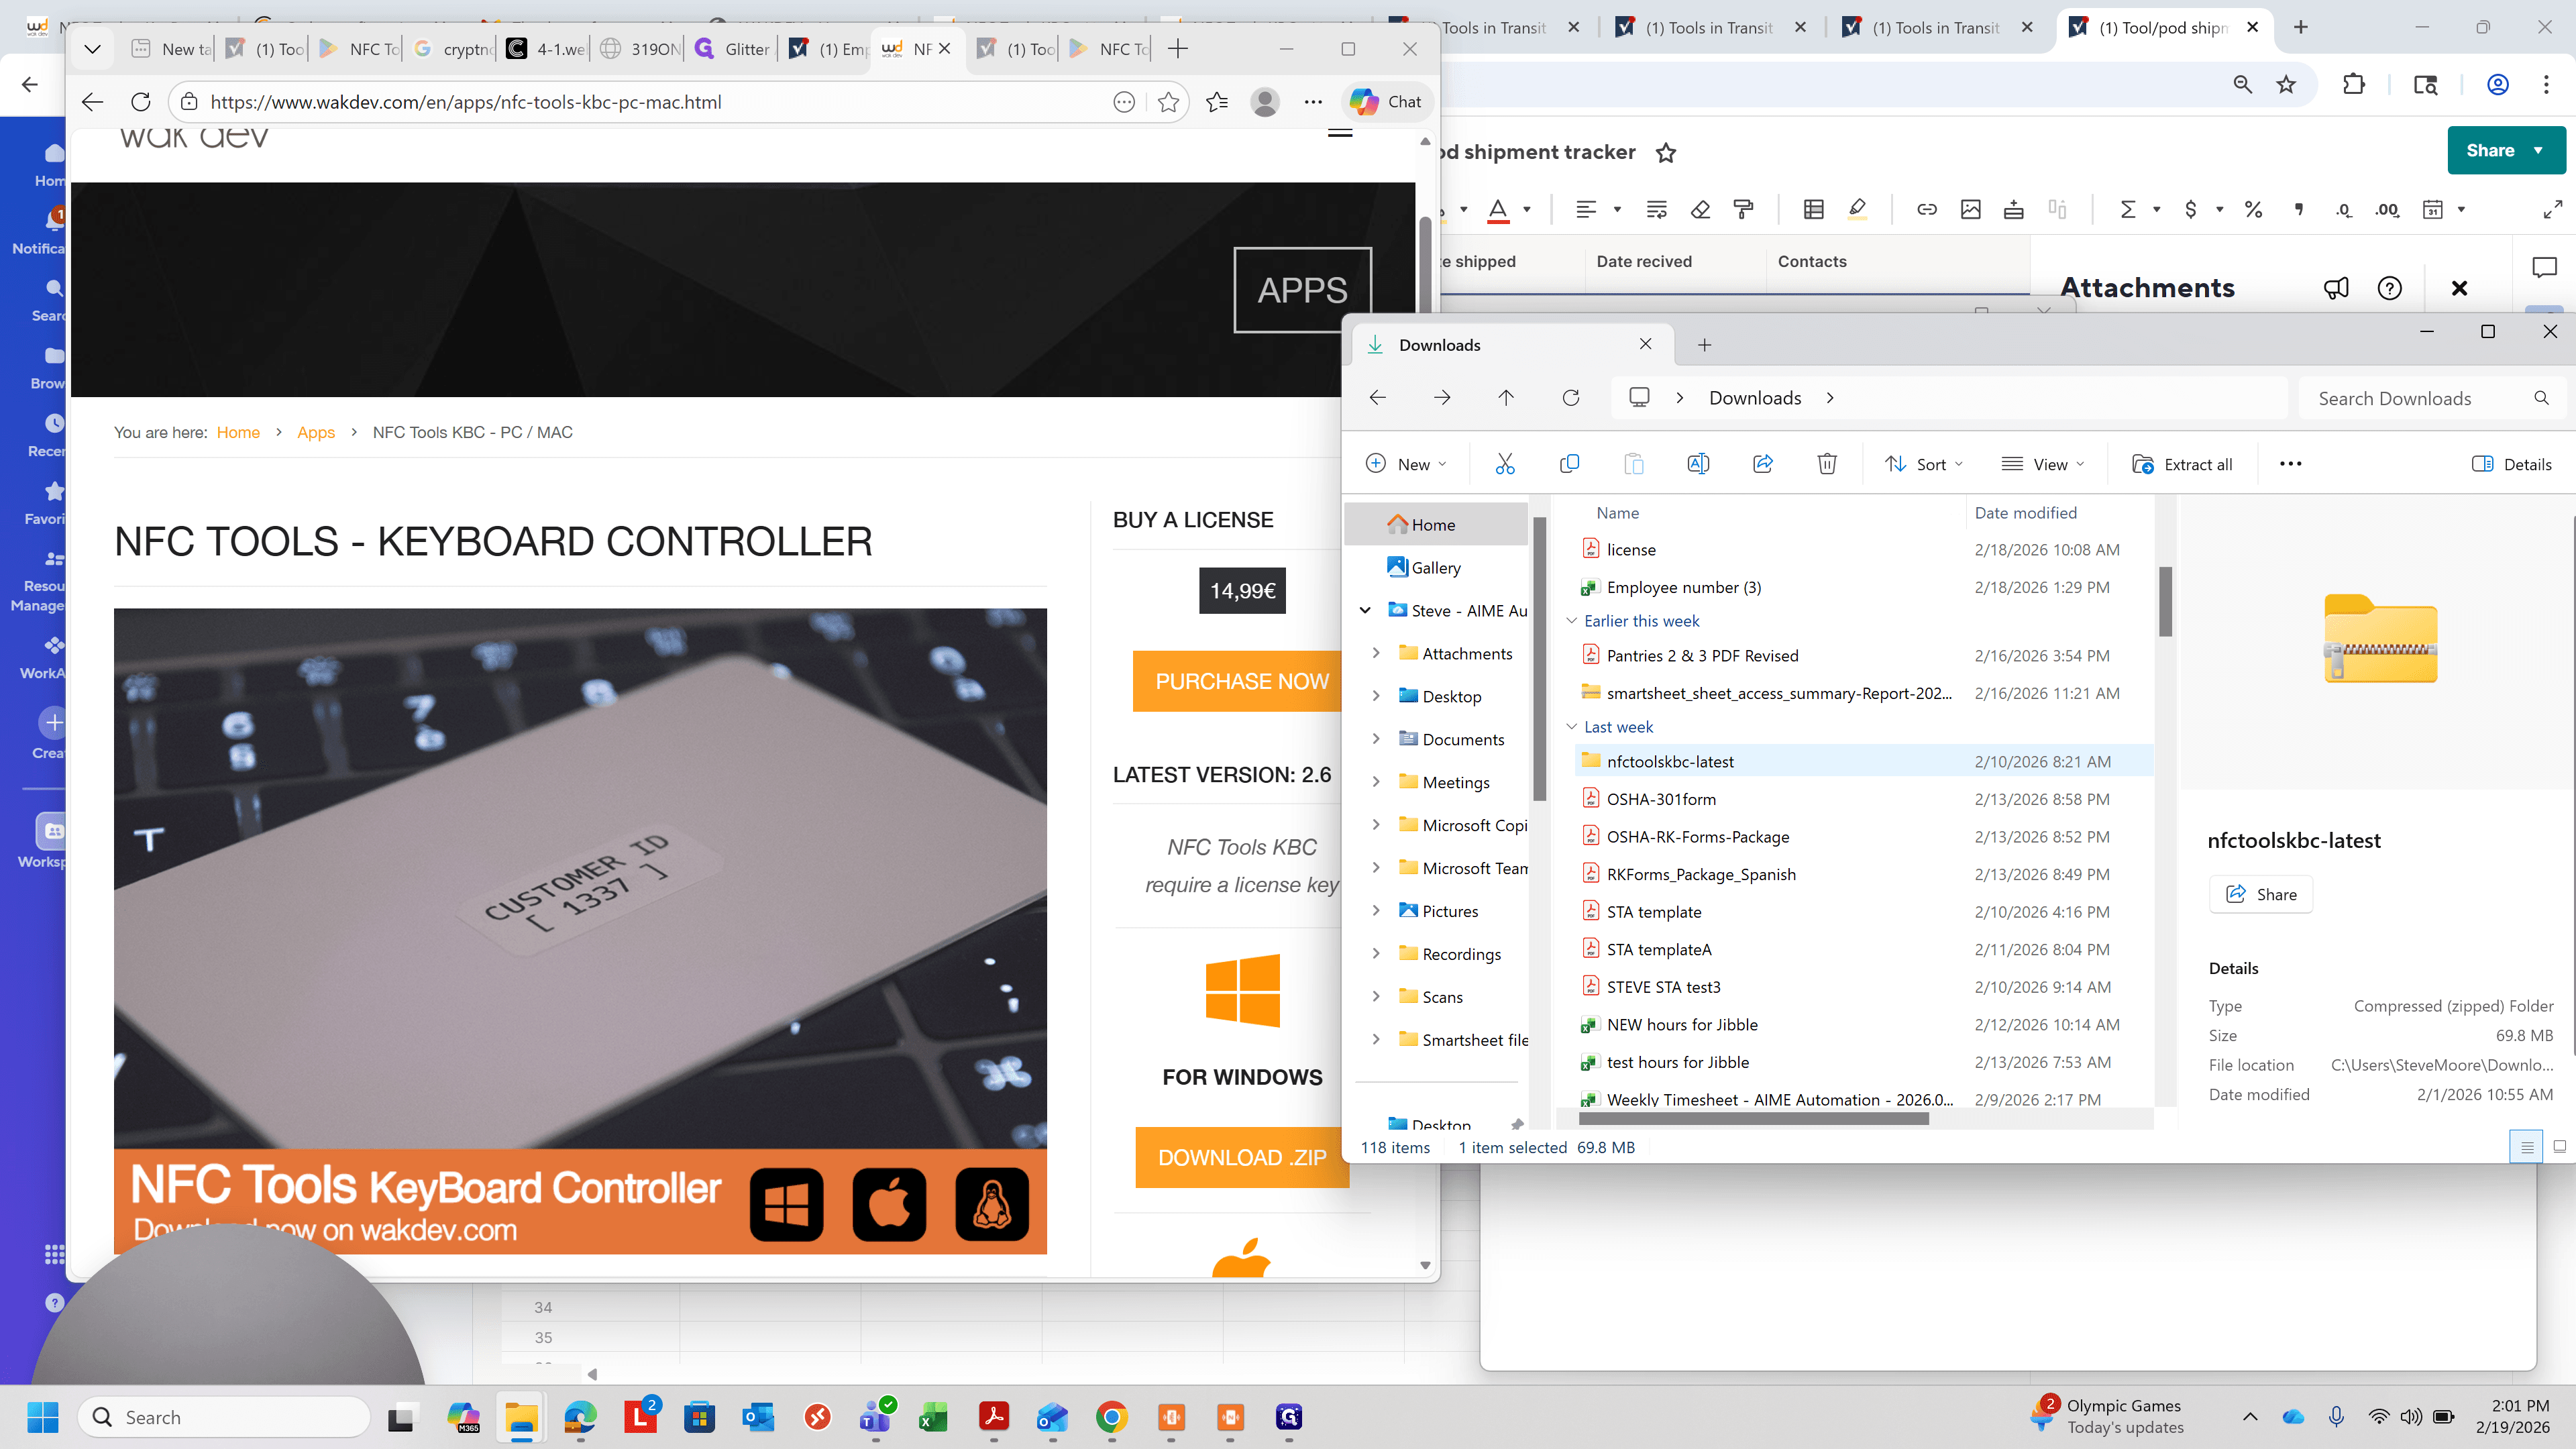Click the Rename icon in File Explorer toolbar
2576x1449 pixels.
click(x=1698, y=464)
